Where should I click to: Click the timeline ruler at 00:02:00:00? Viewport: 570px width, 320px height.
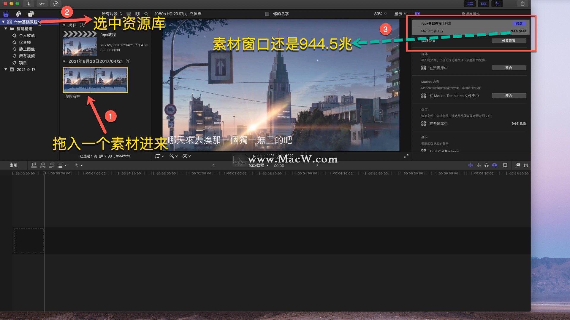coord(154,173)
